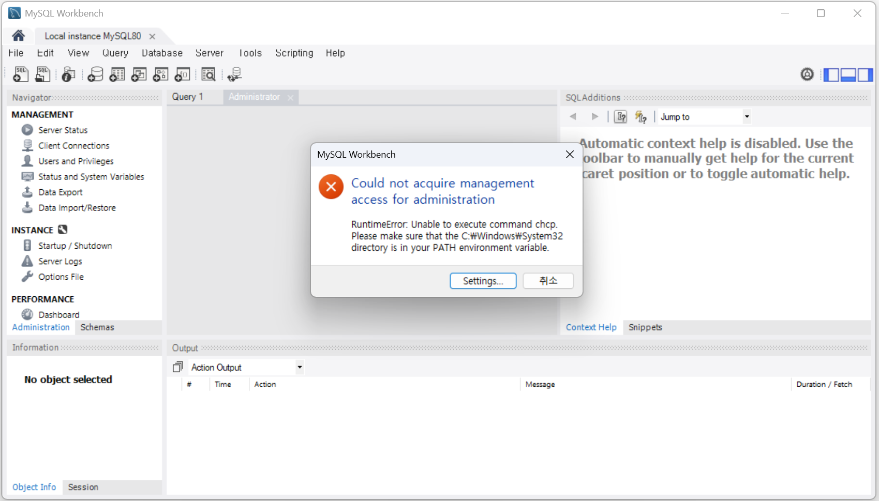This screenshot has height=501, width=879.
Task: Switch to the Schemas tab
Action: tap(97, 327)
